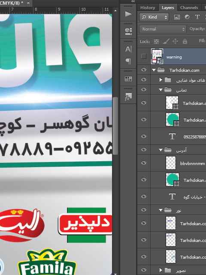
Task: Click folder icon of تماس group
Action: tap(168, 90)
